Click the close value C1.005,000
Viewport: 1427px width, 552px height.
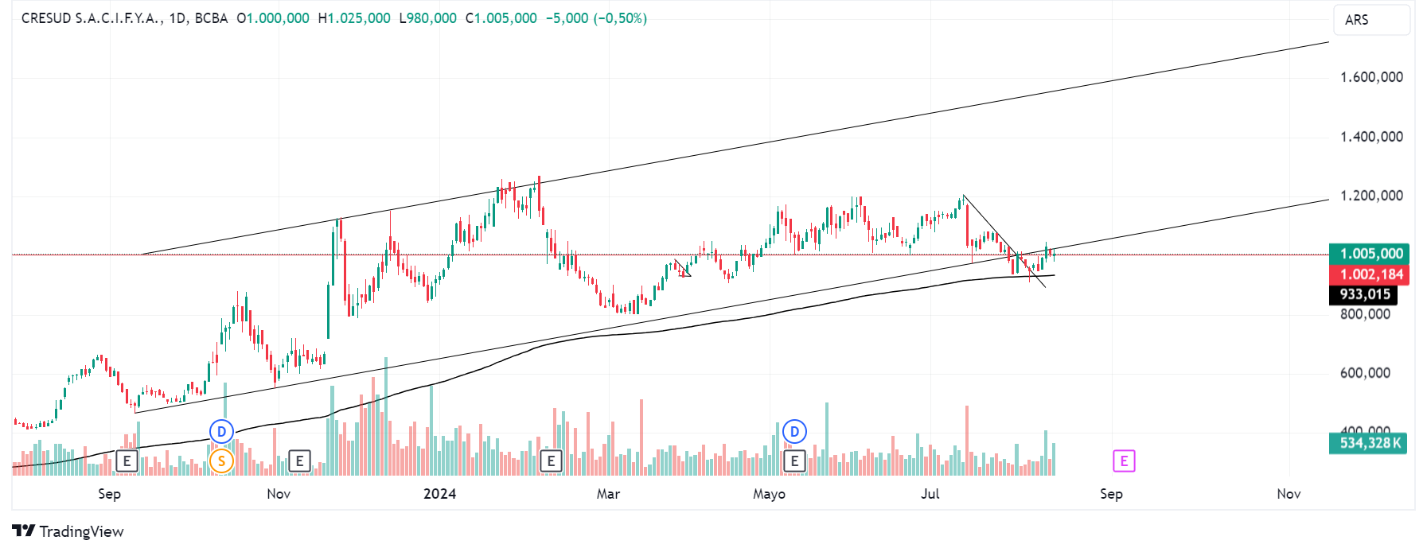pyautogui.click(x=501, y=18)
